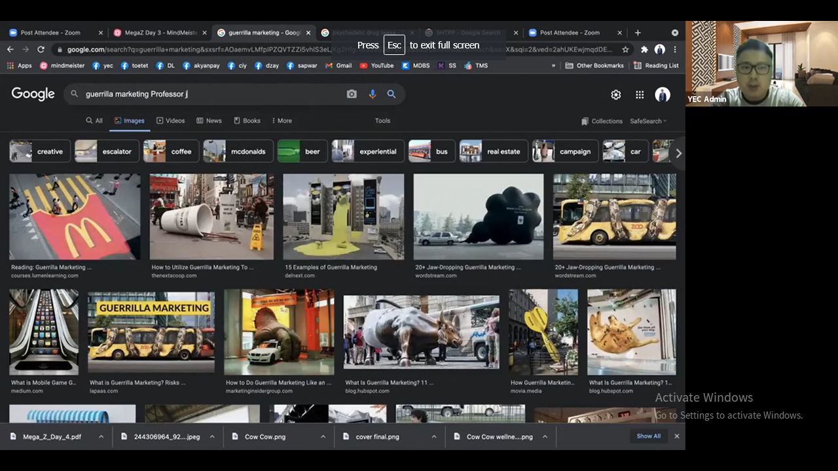The image size is (838, 471).
Task: Switch to the Books results tab
Action: click(x=247, y=121)
